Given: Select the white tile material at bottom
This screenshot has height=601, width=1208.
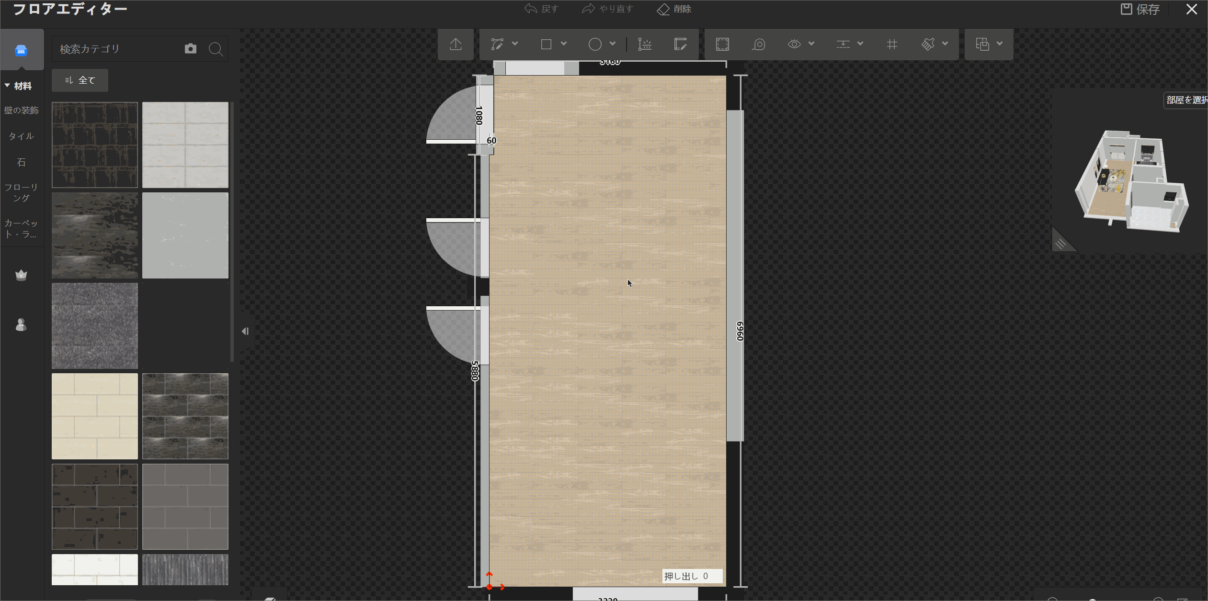Looking at the screenshot, I should (95, 570).
